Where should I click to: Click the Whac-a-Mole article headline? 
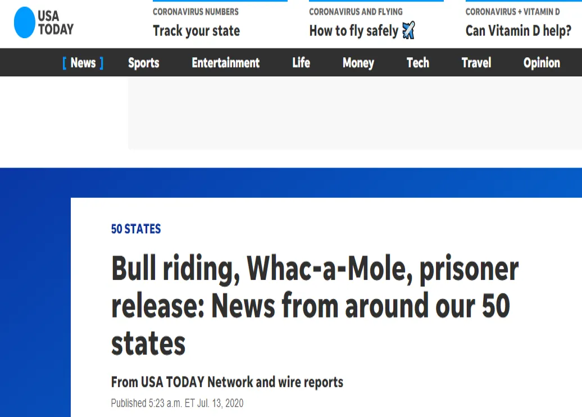[x=315, y=306]
